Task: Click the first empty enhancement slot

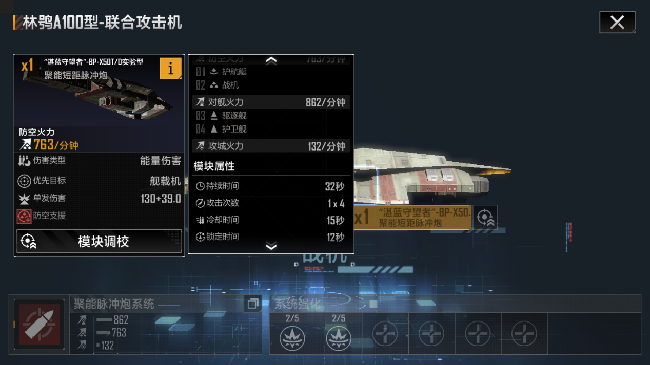Action: point(385,334)
